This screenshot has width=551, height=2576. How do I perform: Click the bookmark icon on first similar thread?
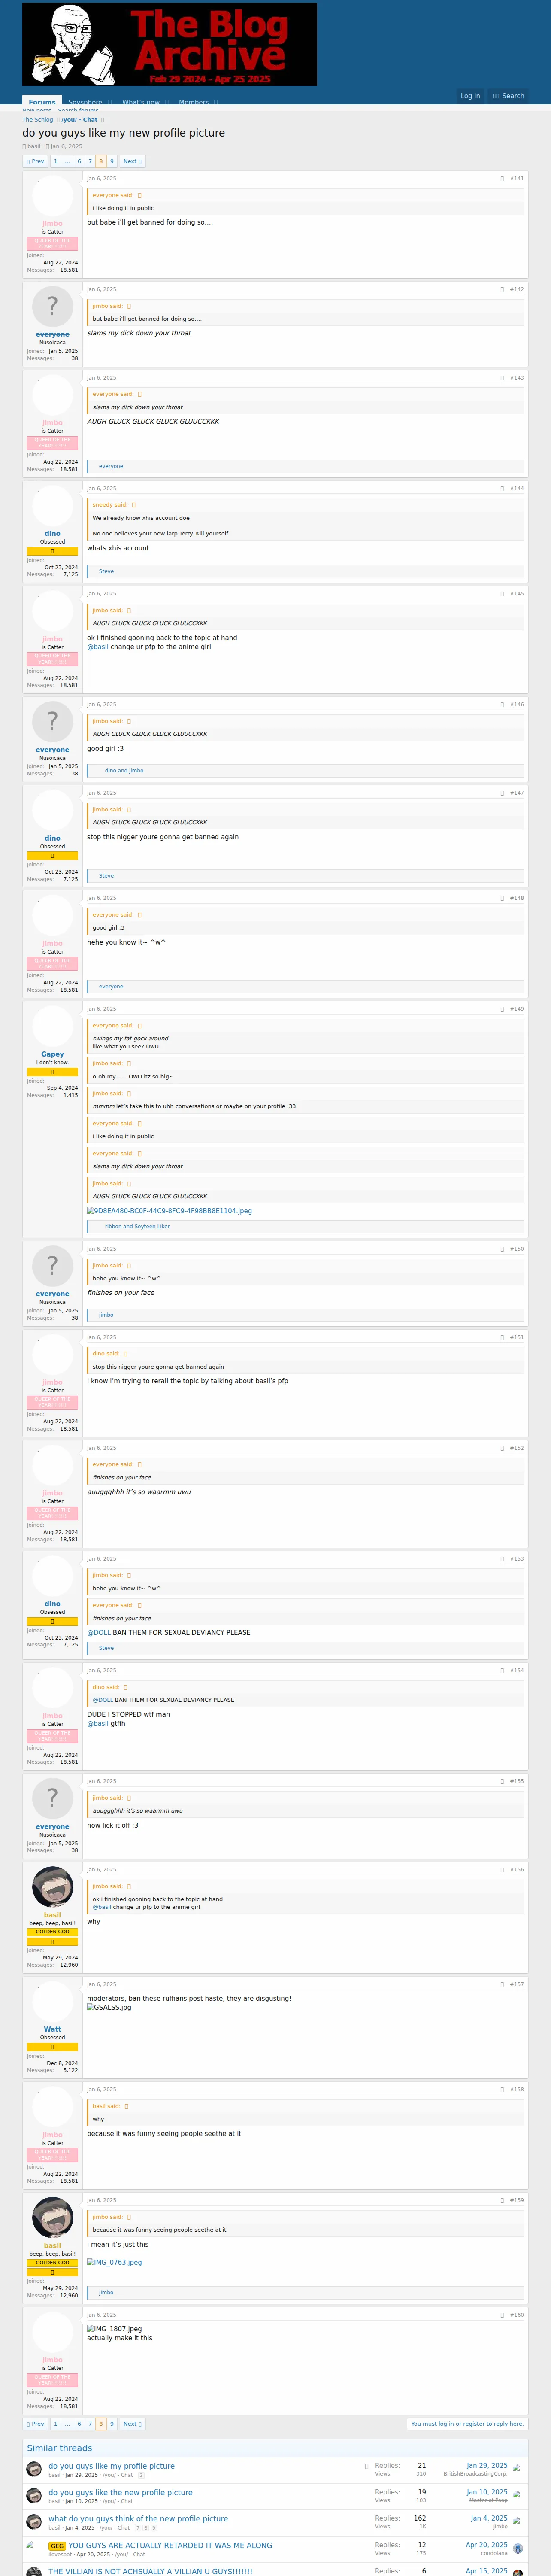pyautogui.click(x=366, y=2466)
